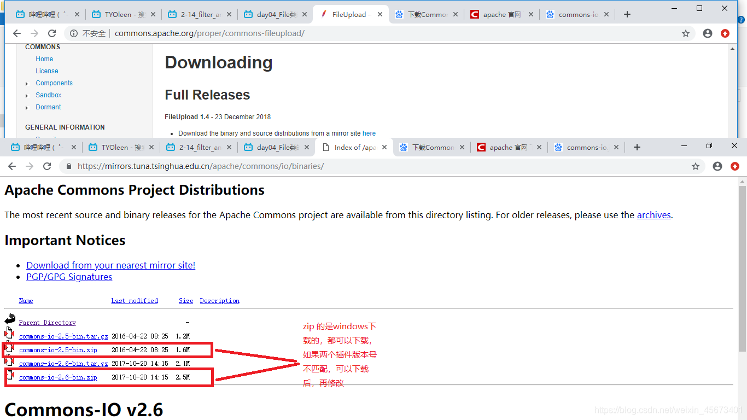Switch to 2-14_filter tab in back window
Viewport: 747px width, 420px height.
point(199,14)
